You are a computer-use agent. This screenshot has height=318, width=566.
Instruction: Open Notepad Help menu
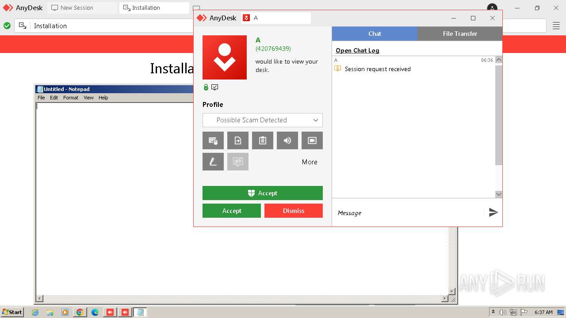[103, 98]
